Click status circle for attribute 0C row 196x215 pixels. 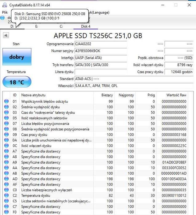(x=6, y=145)
